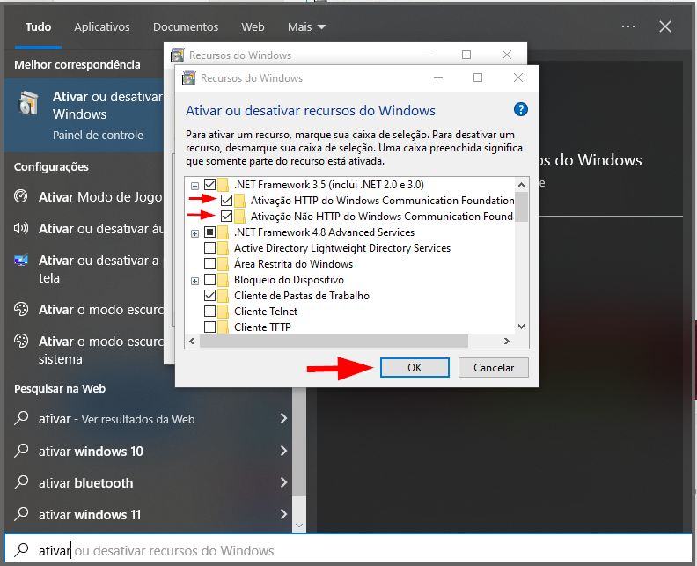Image resolution: width=697 pixels, height=566 pixels.
Task: Open the Mais dropdown in search filters
Action: (307, 26)
